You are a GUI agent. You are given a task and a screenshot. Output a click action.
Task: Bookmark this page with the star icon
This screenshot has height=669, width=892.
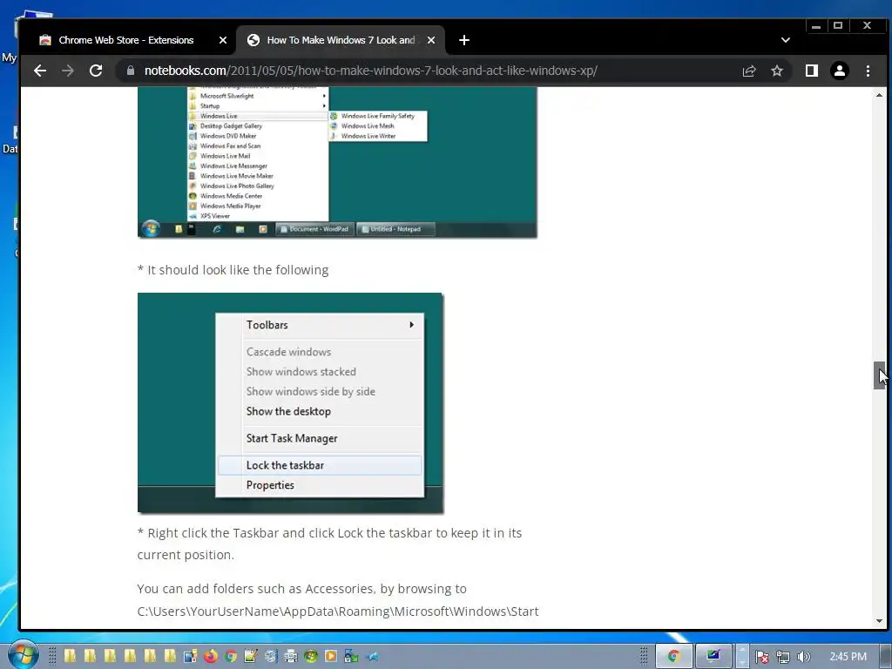click(776, 71)
